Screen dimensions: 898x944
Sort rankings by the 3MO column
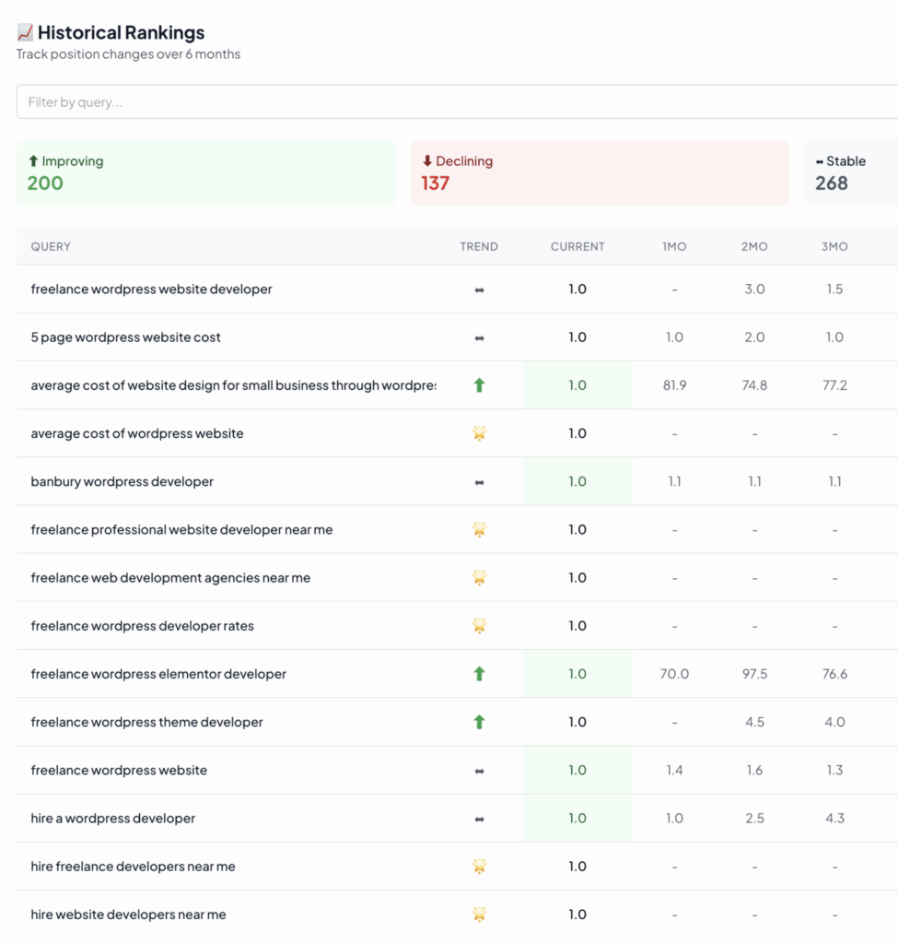834,246
